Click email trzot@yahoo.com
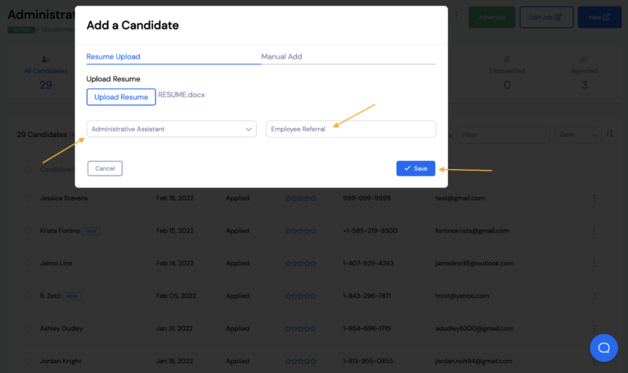This screenshot has height=373, width=628. 462,295
